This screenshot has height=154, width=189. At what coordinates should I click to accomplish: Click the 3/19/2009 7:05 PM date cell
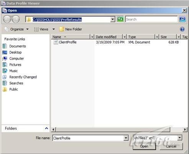[110, 42]
